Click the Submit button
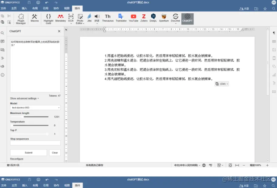 [29, 153]
